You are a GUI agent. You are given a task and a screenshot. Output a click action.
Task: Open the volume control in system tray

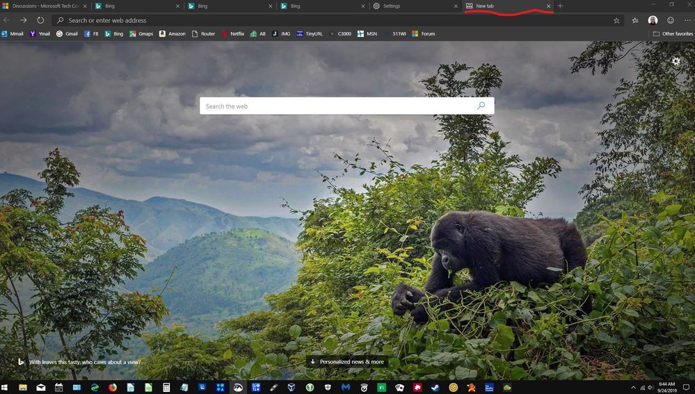(x=650, y=387)
